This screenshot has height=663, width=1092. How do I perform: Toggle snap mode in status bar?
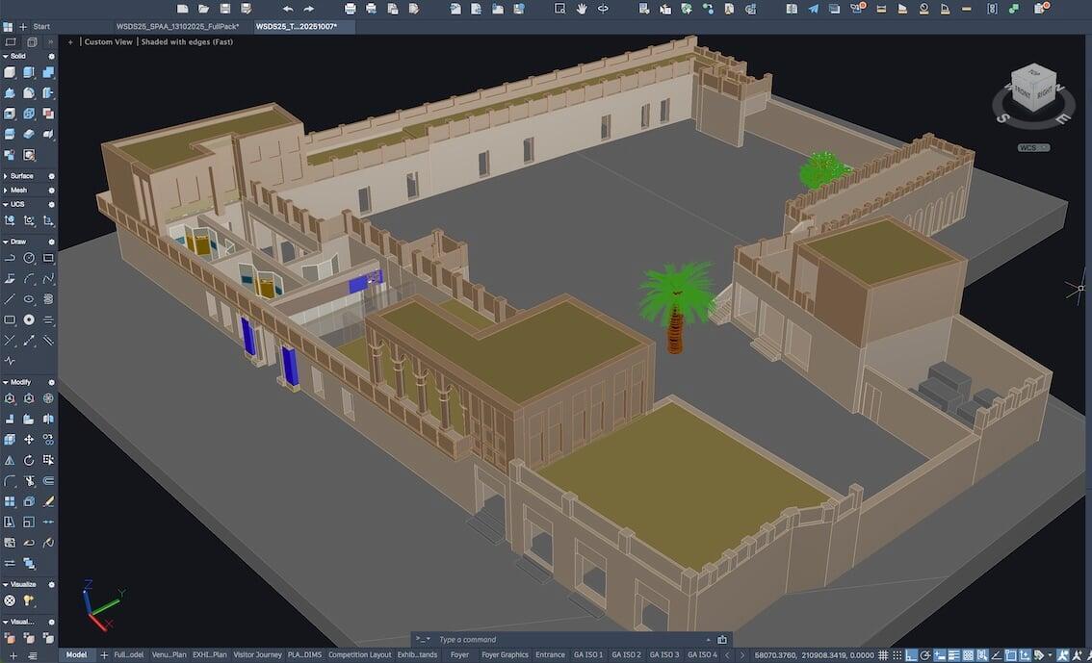coord(896,655)
